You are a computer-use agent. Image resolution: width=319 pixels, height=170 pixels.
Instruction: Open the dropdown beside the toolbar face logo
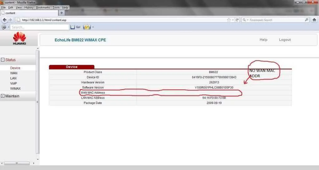pos(8,27)
